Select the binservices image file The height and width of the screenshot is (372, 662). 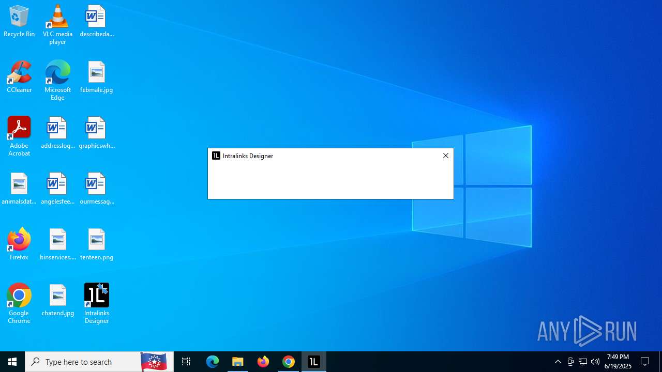pyautogui.click(x=57, y=244)
